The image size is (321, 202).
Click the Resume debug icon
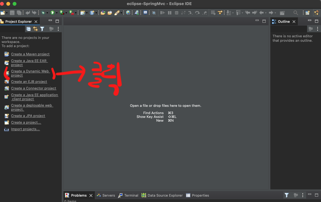[x=163, y=13]
